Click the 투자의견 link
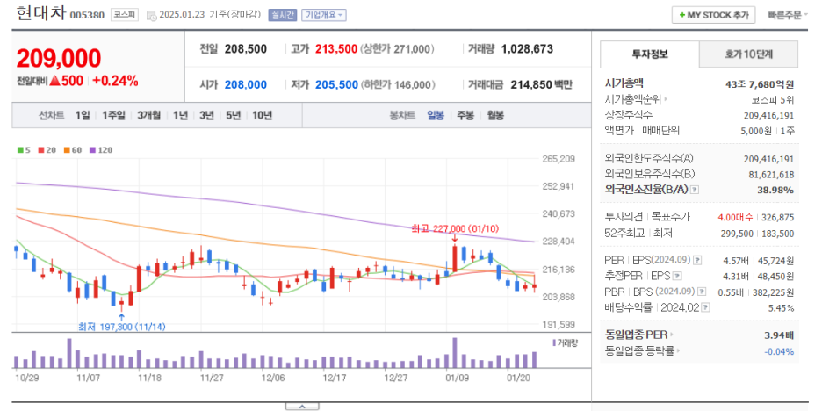The image size is (822, 411). (624, 217)
